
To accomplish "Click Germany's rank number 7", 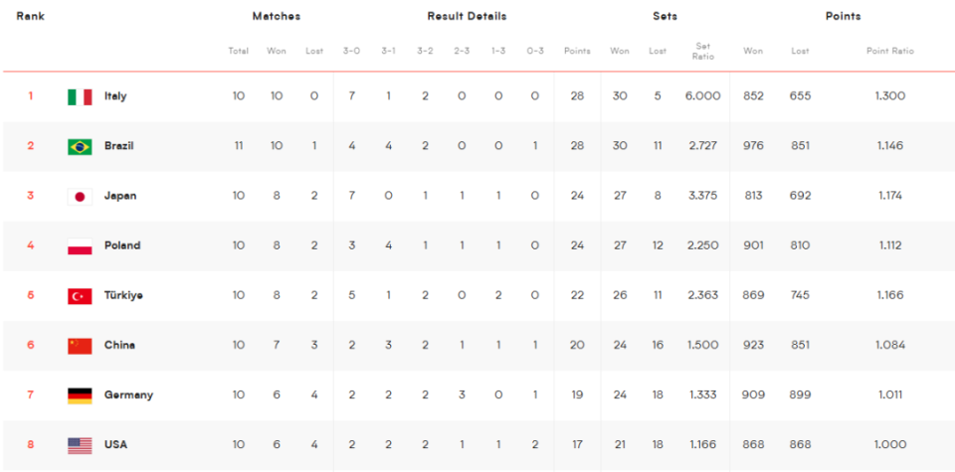I will 31,394.
